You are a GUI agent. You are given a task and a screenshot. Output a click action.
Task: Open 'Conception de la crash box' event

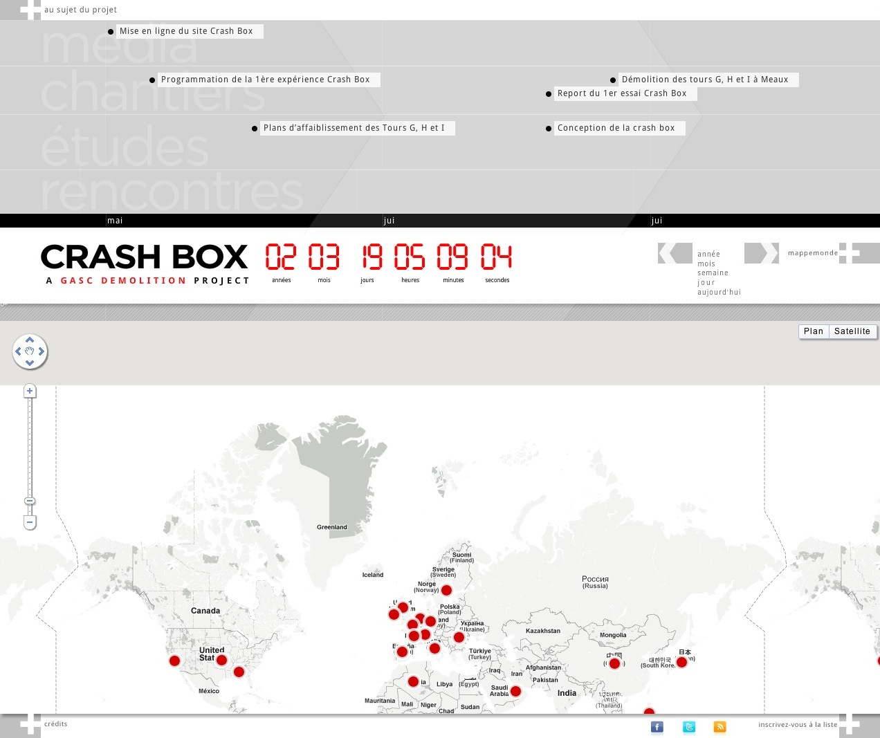pyautogui.click(x=616, y=128)
